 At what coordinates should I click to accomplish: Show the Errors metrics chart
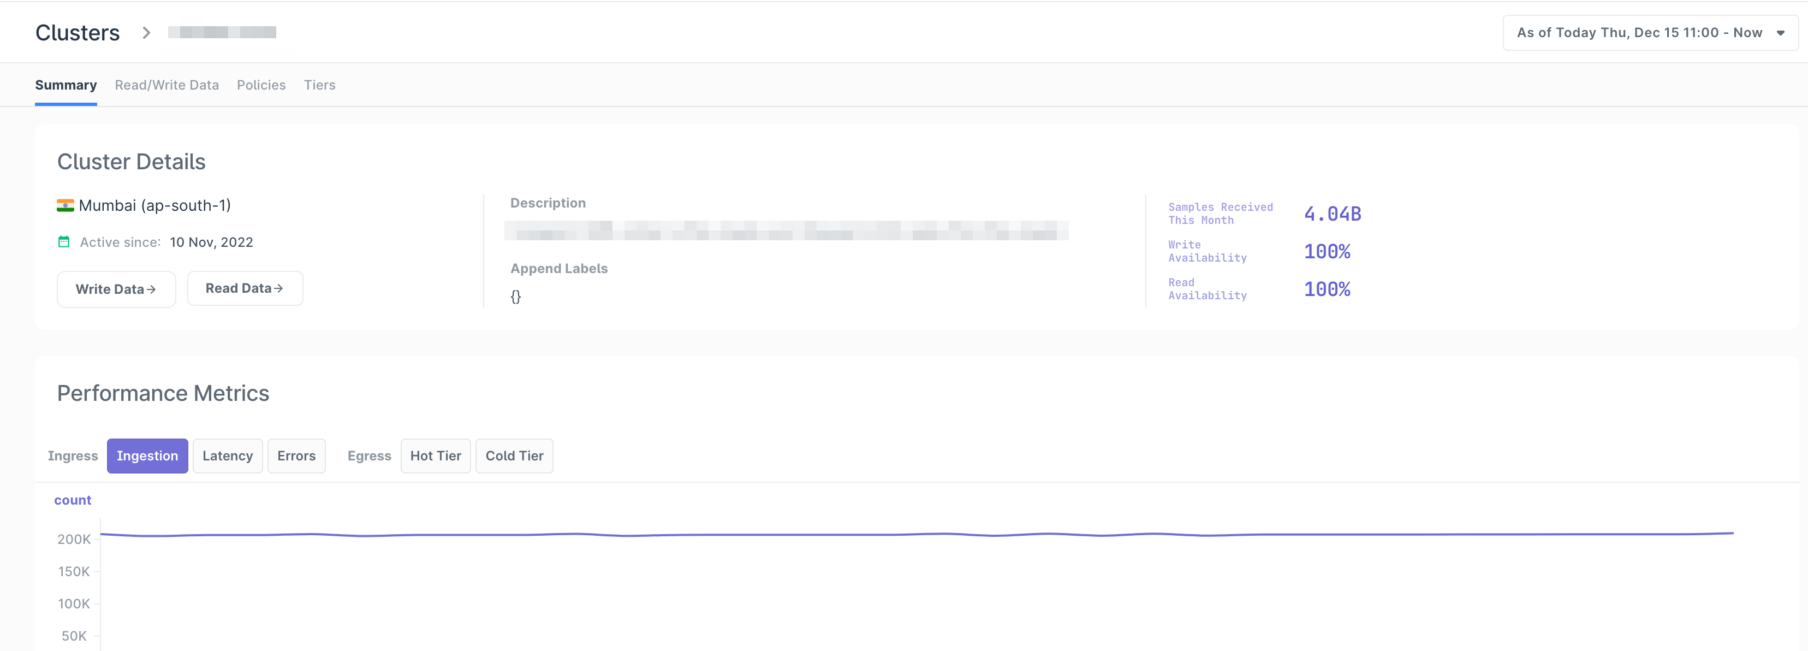click(296, 456)
